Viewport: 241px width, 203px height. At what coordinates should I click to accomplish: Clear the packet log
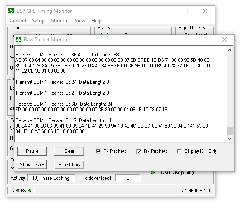coord(69,151)
